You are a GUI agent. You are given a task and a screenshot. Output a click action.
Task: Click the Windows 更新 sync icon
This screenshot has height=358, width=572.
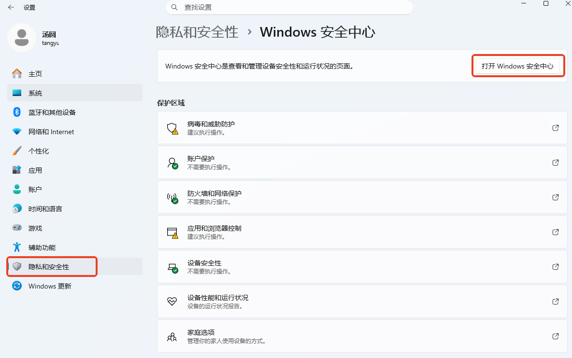tap(17, 286)
